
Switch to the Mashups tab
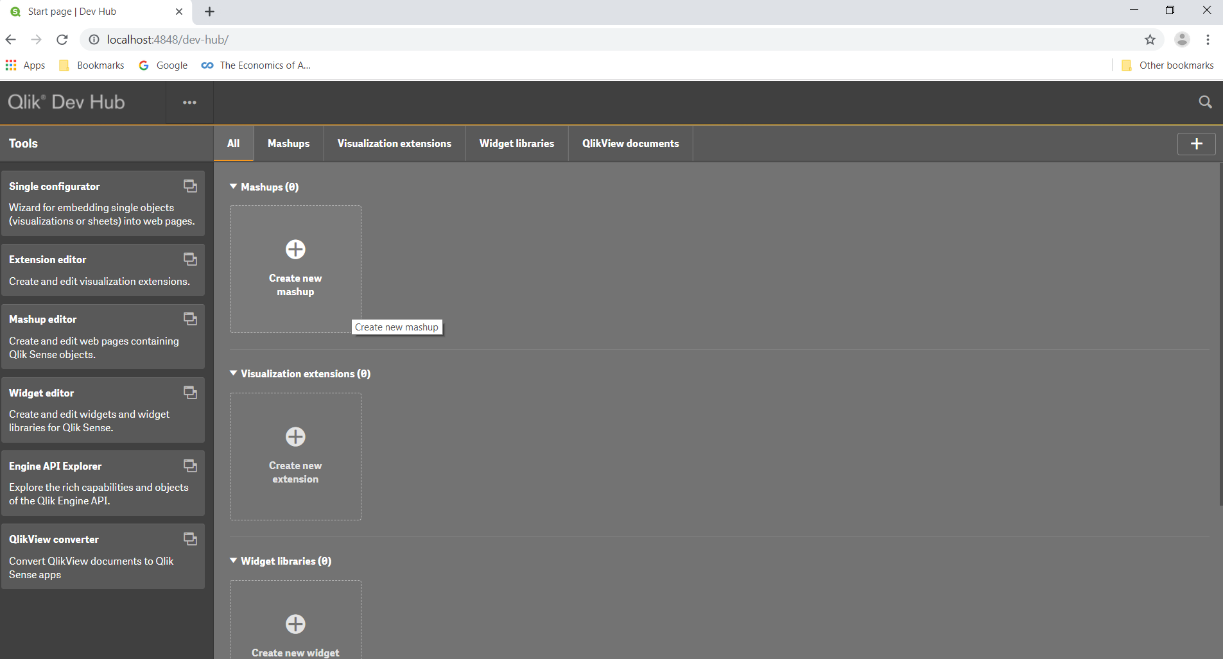coord(288,144)
